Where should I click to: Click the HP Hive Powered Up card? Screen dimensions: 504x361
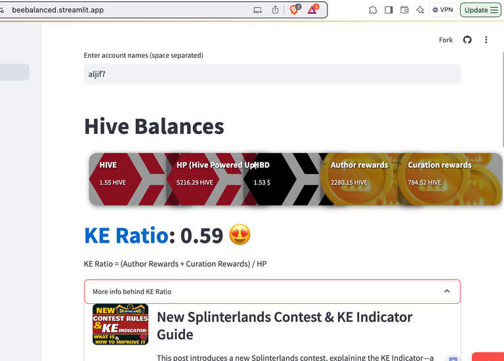[205, 179]
